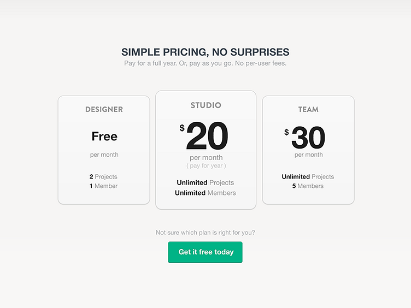Image resolution: width=411 pixels, height=308 pixels.
Task: Click the 1 Member feature line
Action: [x=103, y=186]
